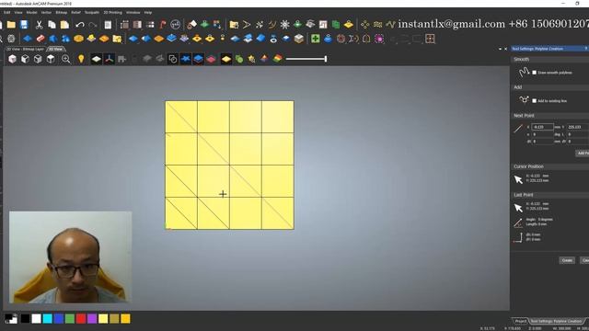Click the Add Point button
This screenshot has height=331, width=589.
(x=583, y=154)
